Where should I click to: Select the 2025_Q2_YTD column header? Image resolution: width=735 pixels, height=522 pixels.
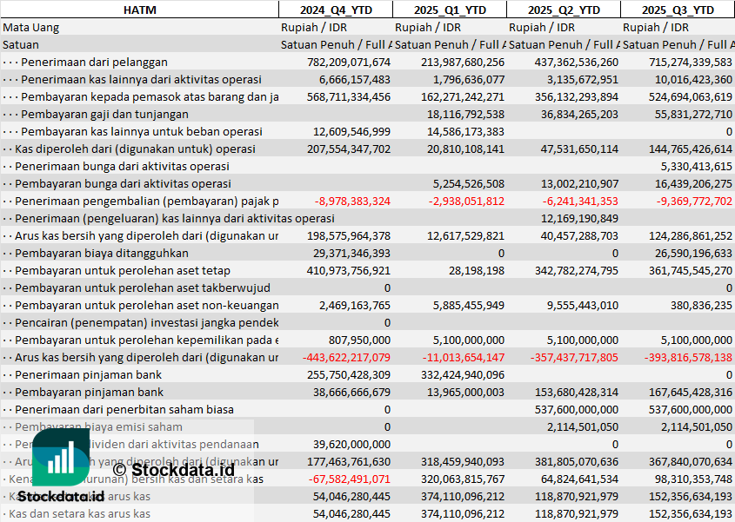pos(564,10)
